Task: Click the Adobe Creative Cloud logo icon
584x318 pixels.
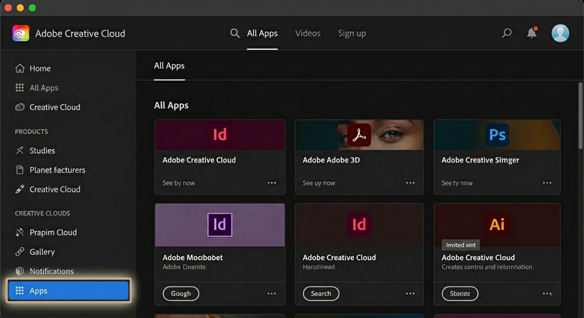Action: (x=21, y=33)
